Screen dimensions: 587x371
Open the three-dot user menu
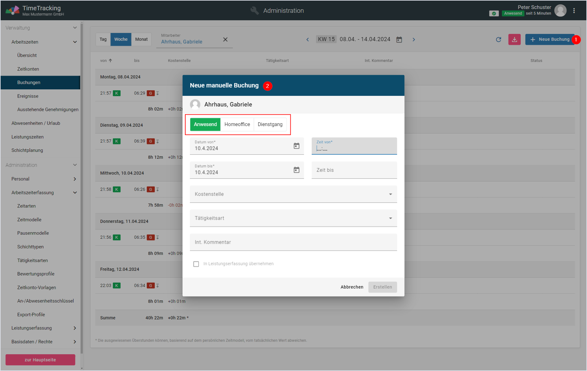(x=574, y=11)
